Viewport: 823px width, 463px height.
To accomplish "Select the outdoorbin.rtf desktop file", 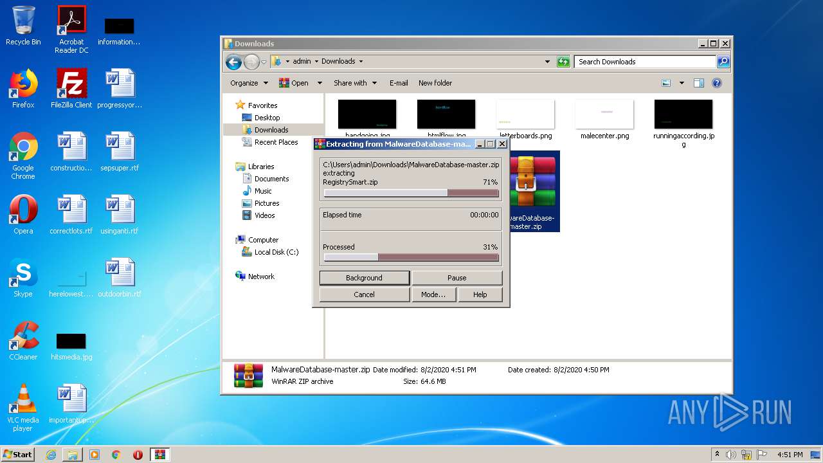I will (120, 278).
